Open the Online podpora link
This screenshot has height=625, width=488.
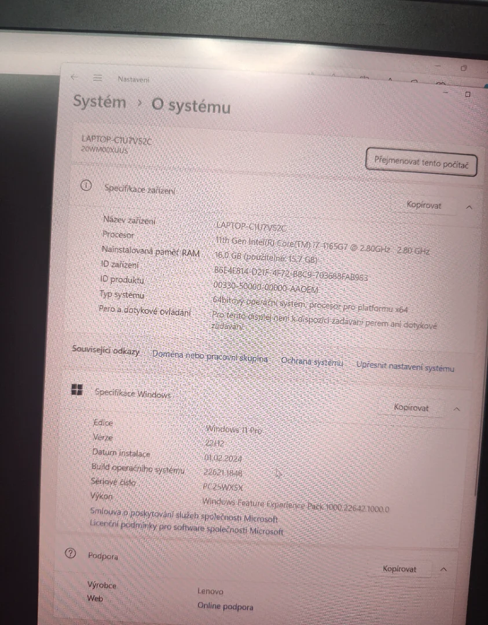[x=225, y=606]
